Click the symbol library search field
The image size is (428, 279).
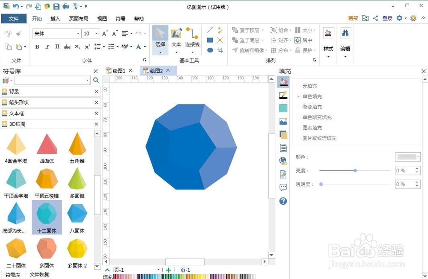click(50, 80)
